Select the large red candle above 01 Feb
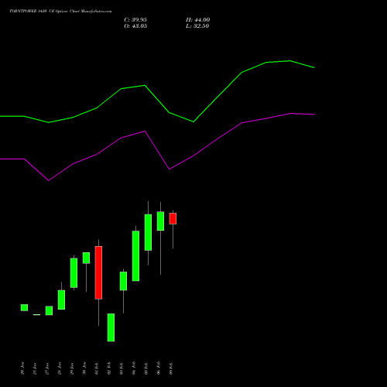Screen dimensions: 387x387 (x=98, y=272)
